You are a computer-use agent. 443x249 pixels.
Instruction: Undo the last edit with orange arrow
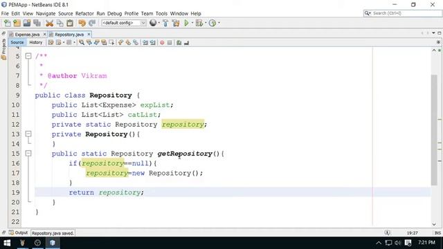pyautogui.click(x=82, y=23)
